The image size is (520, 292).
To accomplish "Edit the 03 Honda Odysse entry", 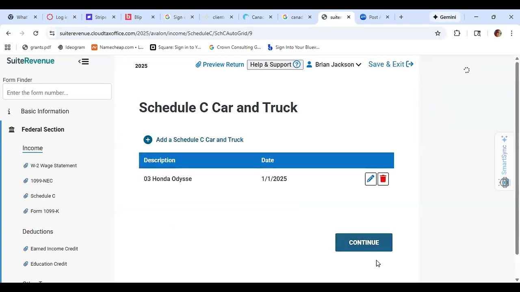I will 370,179.
